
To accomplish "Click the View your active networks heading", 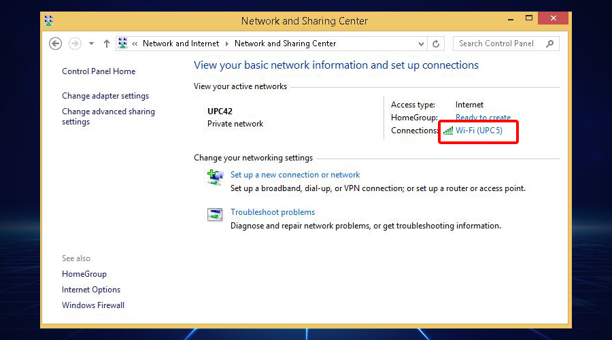I will click(240, 86).
